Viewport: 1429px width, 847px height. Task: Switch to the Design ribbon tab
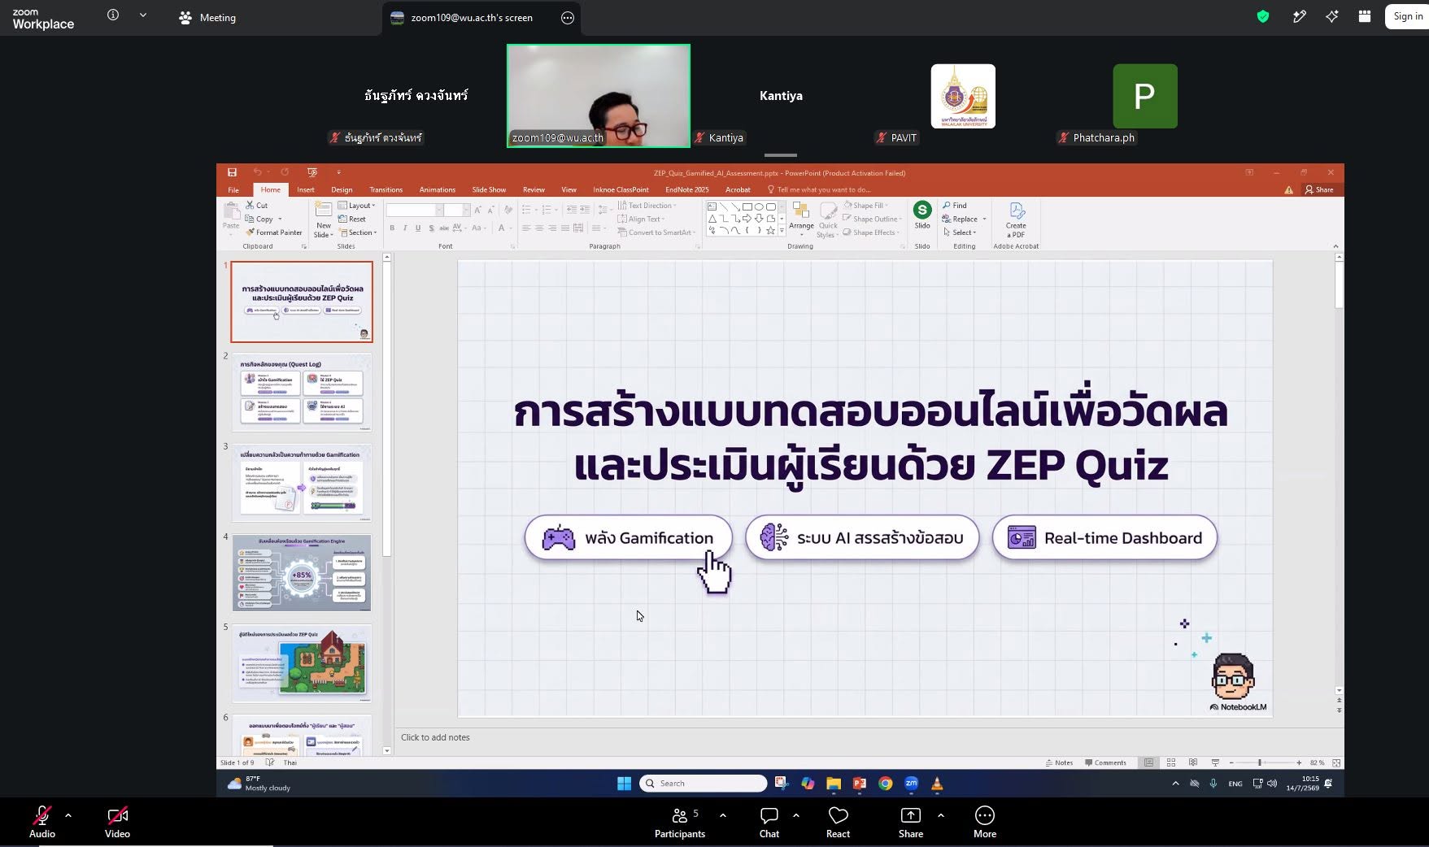(342, 190)
